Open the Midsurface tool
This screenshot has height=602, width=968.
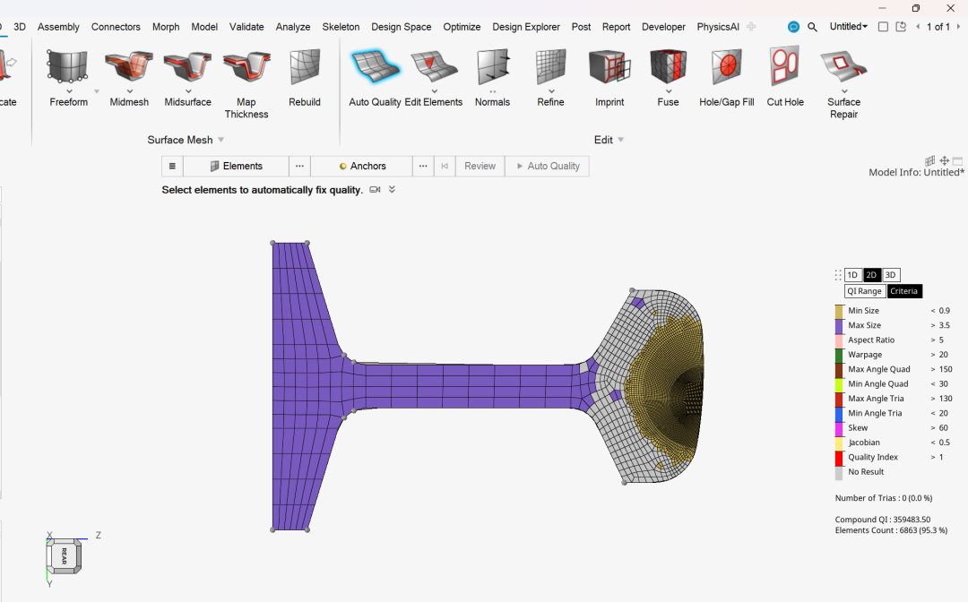click(187, 66)
